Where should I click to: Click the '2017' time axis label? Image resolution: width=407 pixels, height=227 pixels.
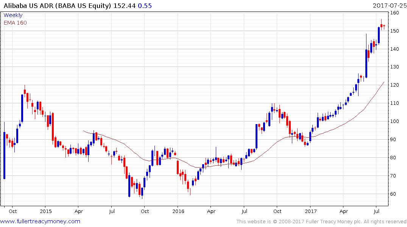(x=311, y=211)
